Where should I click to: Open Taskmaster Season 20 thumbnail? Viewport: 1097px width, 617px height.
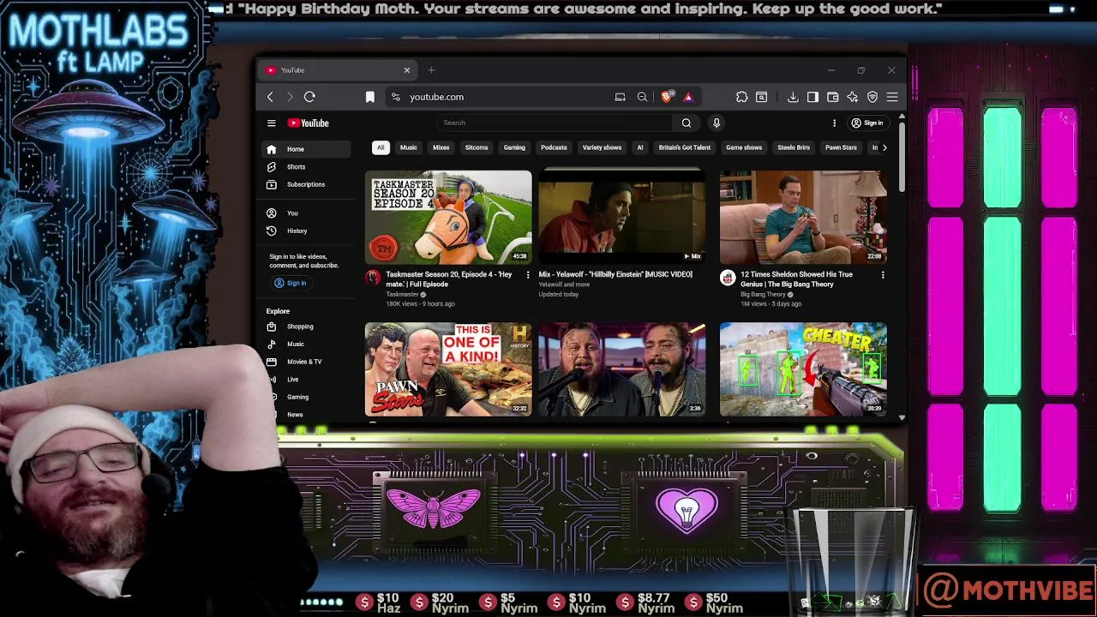pos(448,217)
